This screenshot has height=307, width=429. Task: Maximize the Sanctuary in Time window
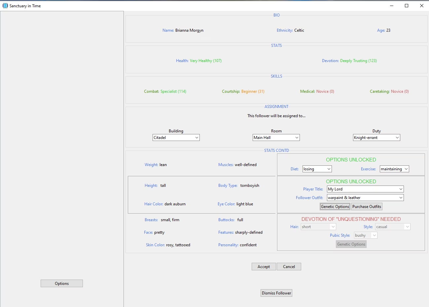tap(407, 6)
